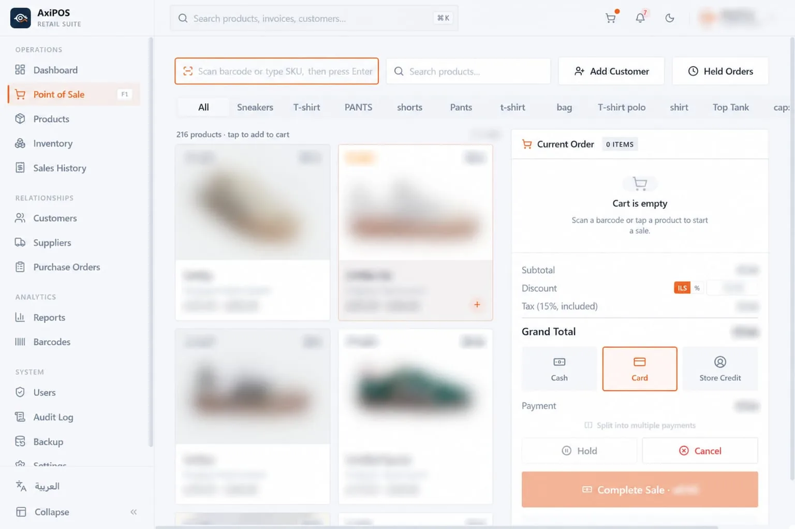
Task: Select the Top Tank category tab
Action: 730,107
